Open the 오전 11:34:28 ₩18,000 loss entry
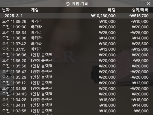153x115 pixels. point(77,100)
